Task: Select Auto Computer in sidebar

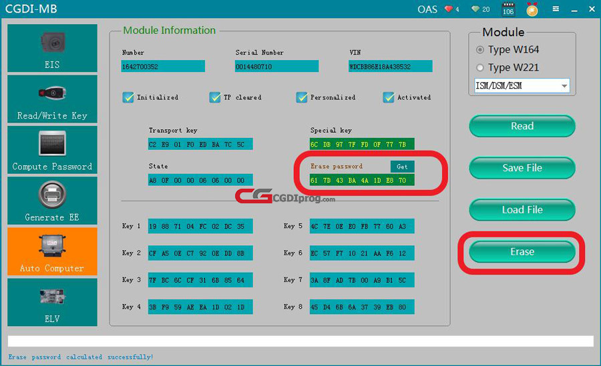Action: [x=52, y=251]
